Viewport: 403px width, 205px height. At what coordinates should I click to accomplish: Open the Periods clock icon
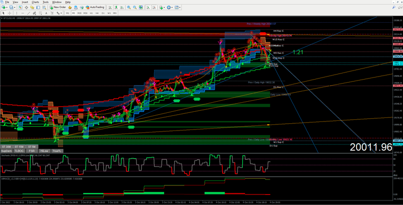coord(169,8)
